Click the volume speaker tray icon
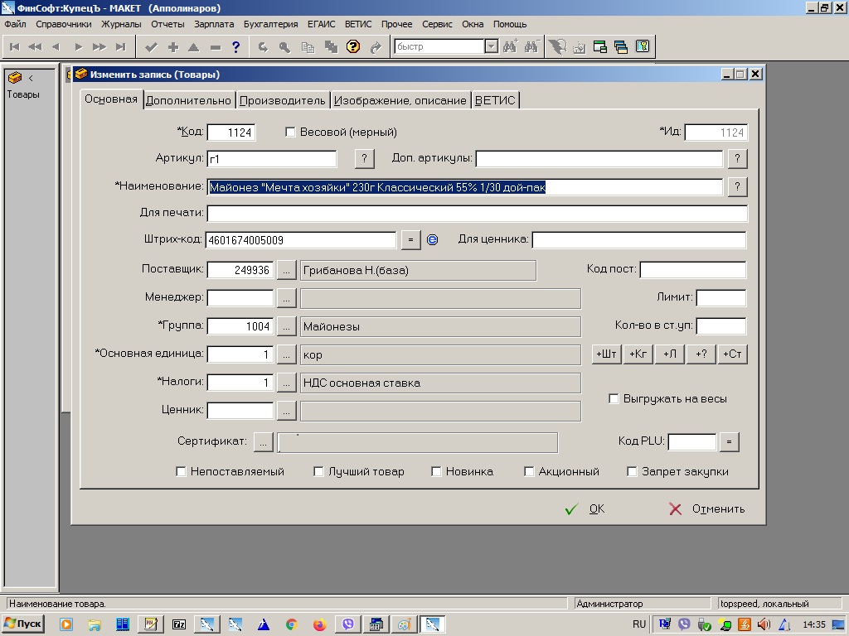This screenshot has height=636, width=849. pos(764,624)
